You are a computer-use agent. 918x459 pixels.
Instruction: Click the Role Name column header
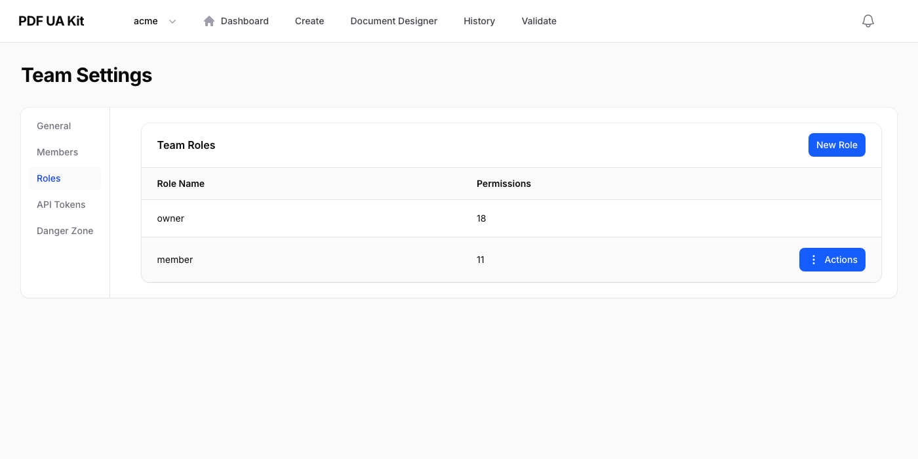click(x=181, y=184)
